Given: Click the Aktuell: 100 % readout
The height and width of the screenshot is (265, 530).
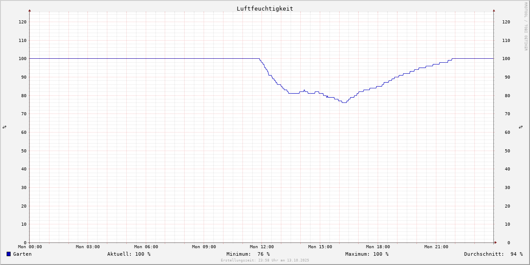Looking at the screenshot, I should [x=129, y=254].
